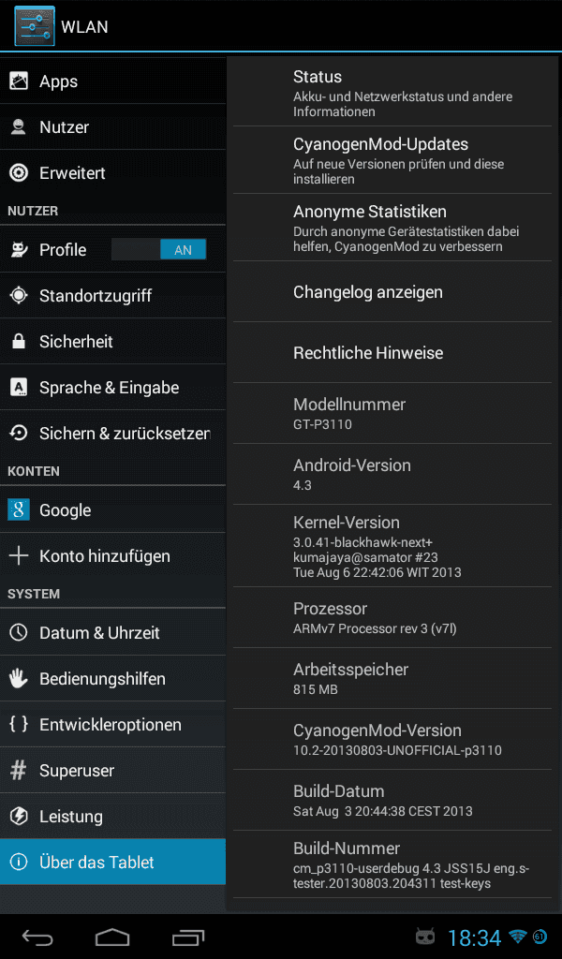
Task: Tap the Standortzugriff location icon
Action: [x=19, y=295]
